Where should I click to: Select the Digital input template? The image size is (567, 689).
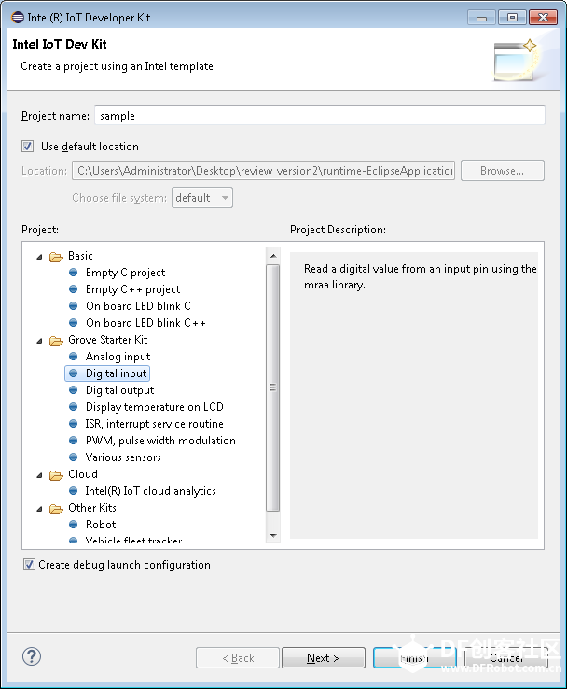[x=116, y=373]
